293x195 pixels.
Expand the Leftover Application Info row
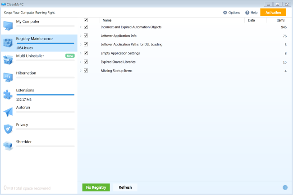(81, 36)
